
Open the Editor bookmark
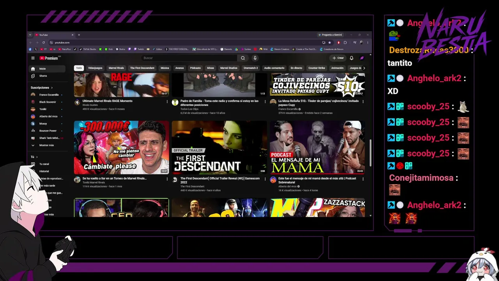point(157,49)
